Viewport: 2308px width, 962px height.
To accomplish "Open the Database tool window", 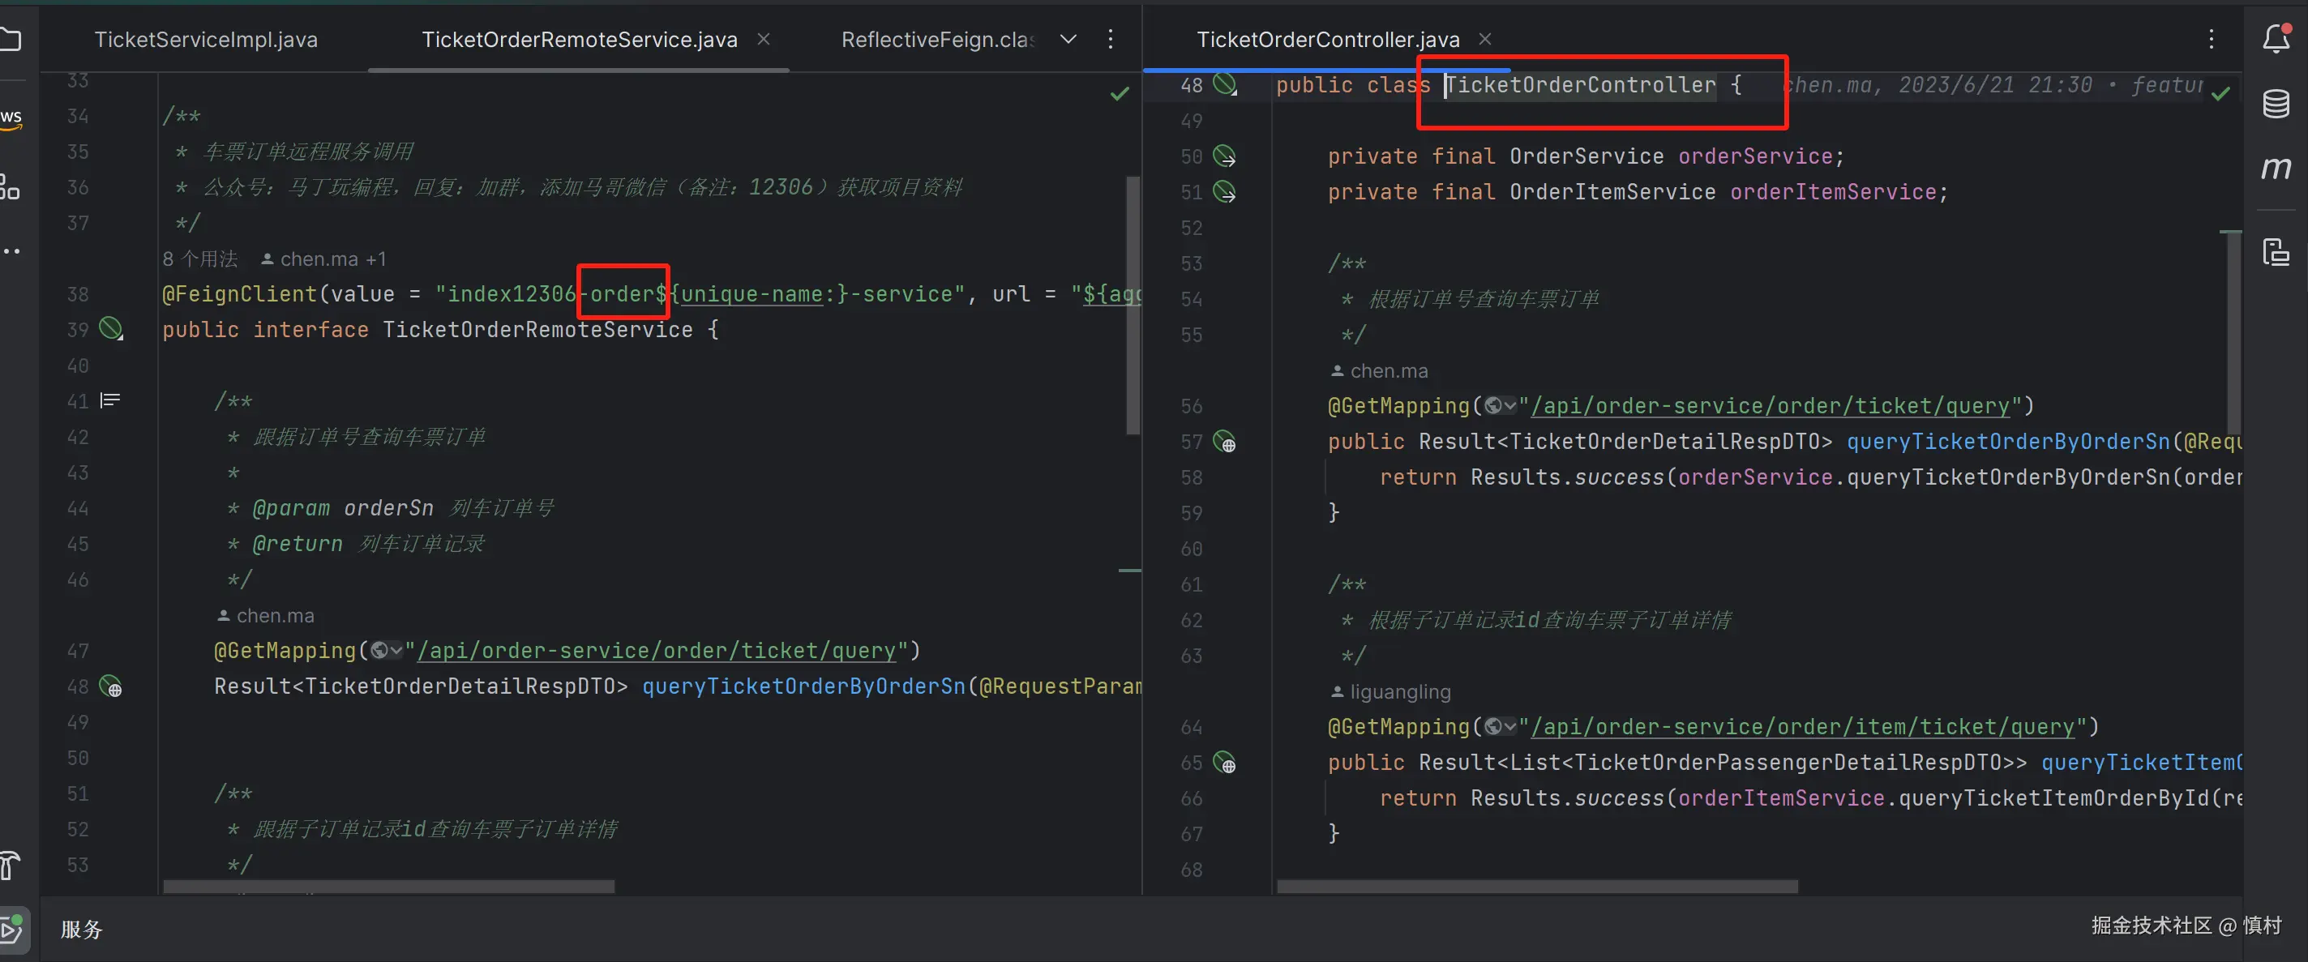I will [2276, 103].
